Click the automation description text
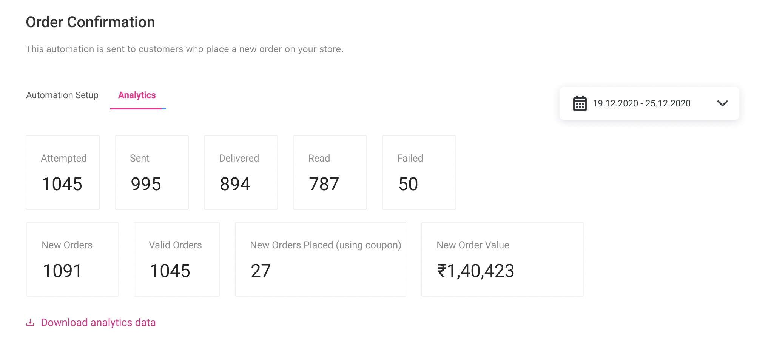Viewport: 771px width, 351px height. click(x=184, y=49)
